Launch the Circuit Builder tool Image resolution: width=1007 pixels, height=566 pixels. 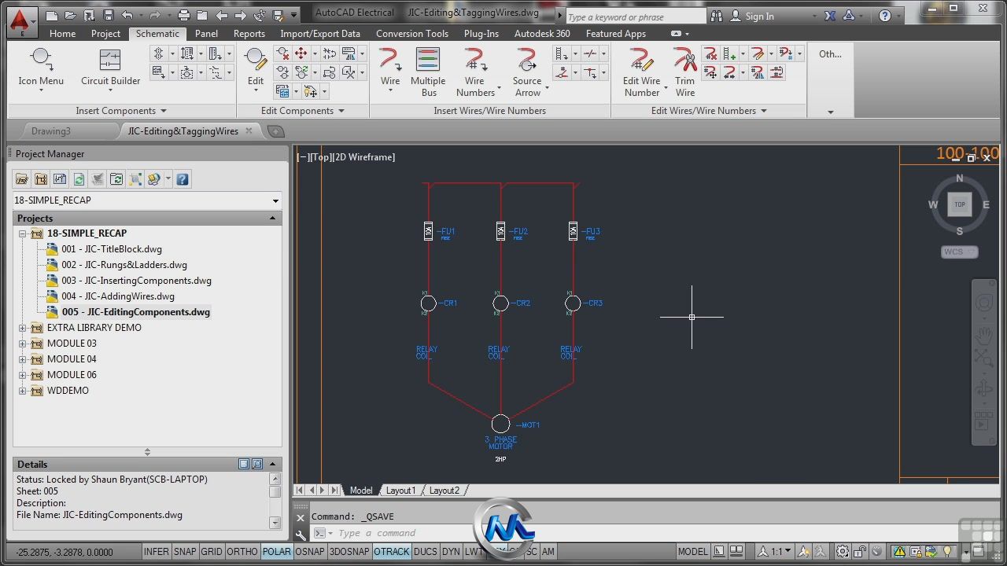click(x=110, y=68)
